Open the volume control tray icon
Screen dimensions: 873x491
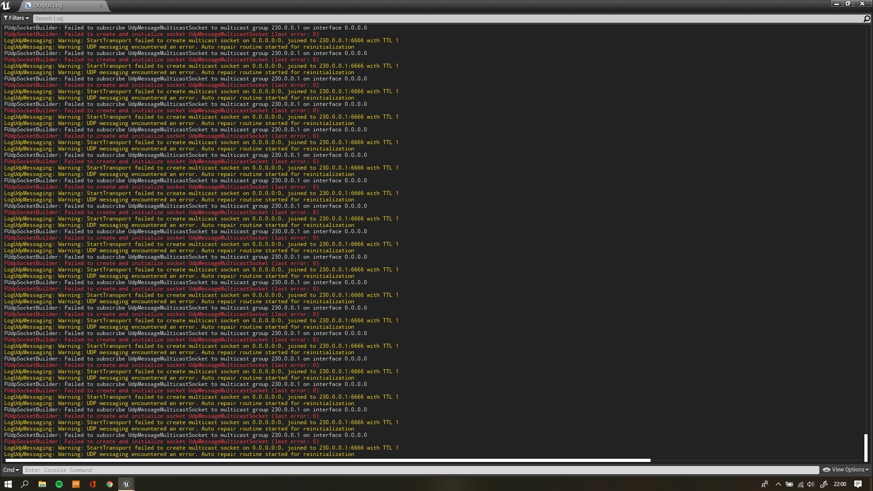[811, 484]
